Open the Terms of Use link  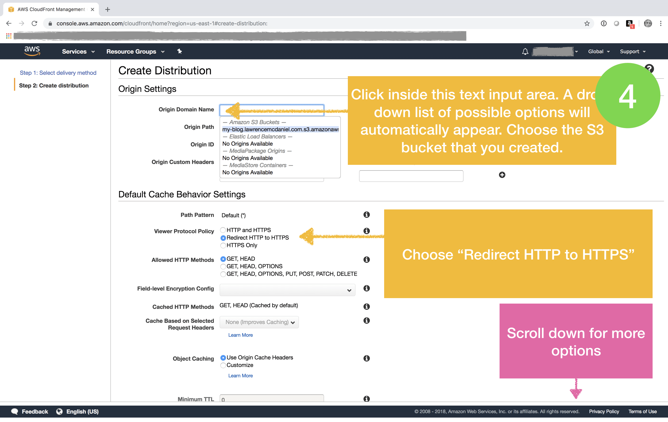click(x=642, y=412)
